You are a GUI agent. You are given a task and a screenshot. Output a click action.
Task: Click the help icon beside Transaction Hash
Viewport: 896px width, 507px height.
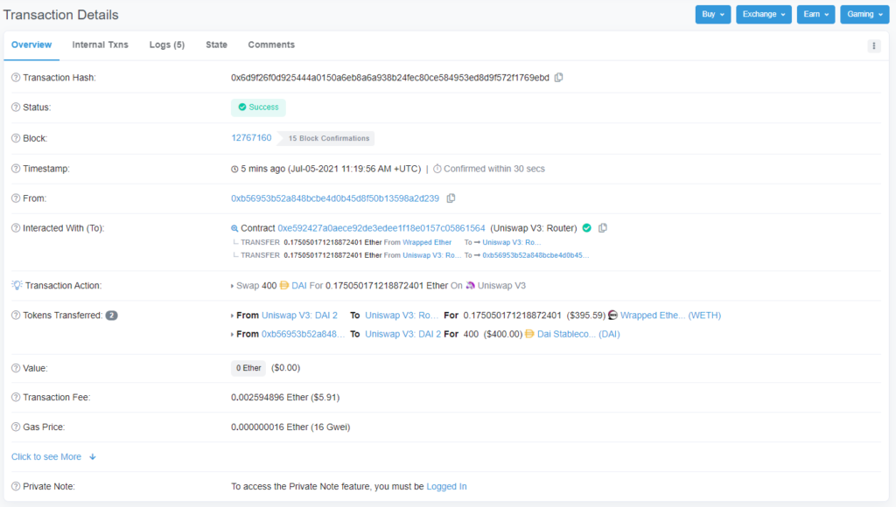tap(16, 78)
